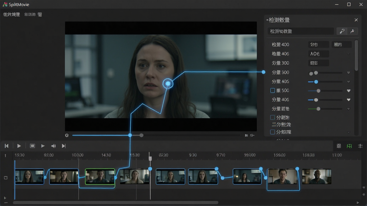Click the speaker volume icon in transport bar
The image size is (367, 206).
(x=53, y=146)
